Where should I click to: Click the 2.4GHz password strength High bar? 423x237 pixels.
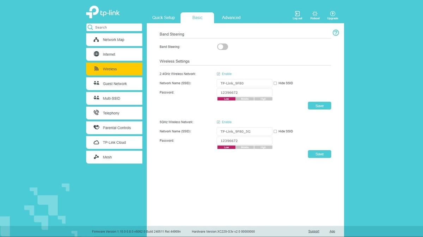point(263,99)
